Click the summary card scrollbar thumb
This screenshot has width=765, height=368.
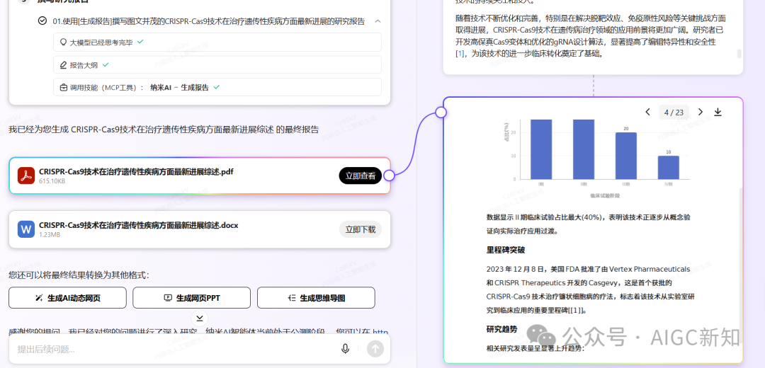coord(739,54)
